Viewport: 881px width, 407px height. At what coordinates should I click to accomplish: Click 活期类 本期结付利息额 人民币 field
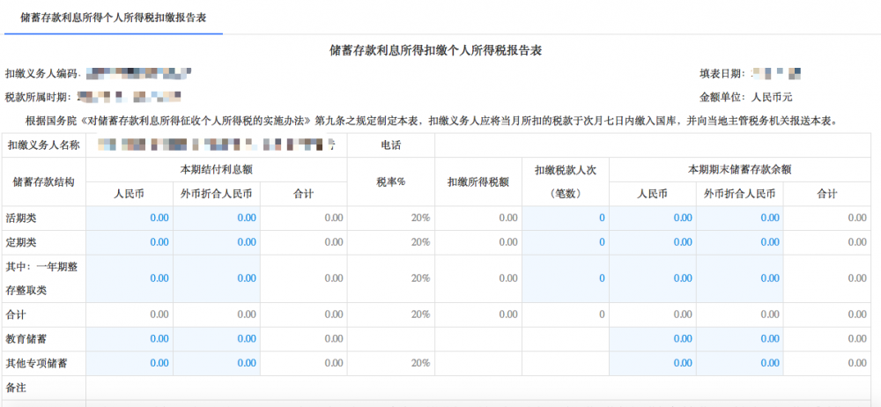(x=130, y=218)
